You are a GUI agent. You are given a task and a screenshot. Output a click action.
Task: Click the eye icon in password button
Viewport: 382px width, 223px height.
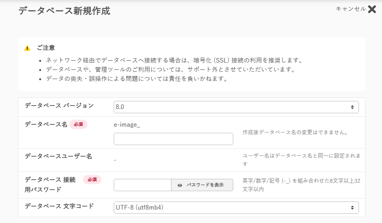point(180,185)
